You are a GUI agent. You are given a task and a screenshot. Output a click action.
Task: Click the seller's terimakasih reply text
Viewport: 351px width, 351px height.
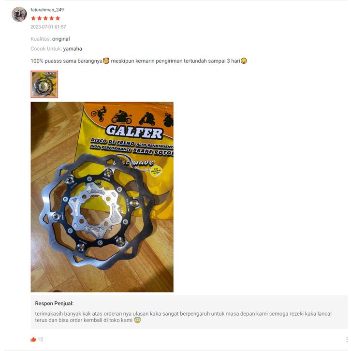pyautogui.click(x=183, y=317)
